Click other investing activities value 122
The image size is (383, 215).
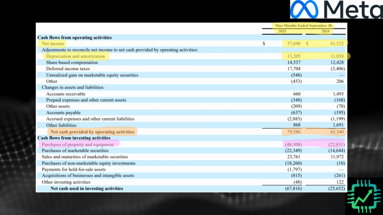click(340, 182)
